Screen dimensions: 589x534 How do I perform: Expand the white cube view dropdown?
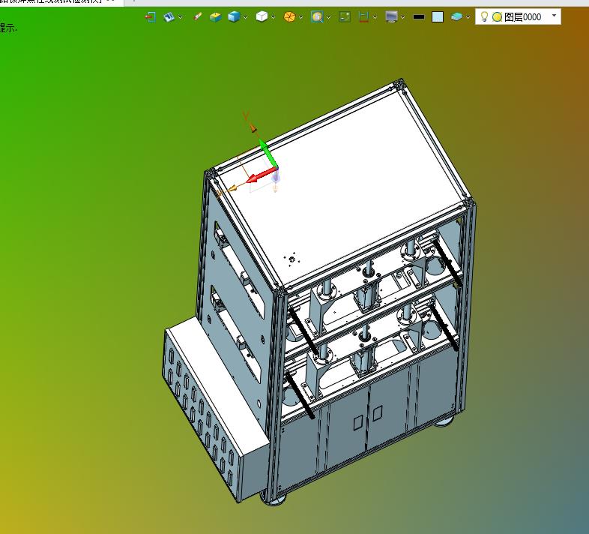coord(273,17)
